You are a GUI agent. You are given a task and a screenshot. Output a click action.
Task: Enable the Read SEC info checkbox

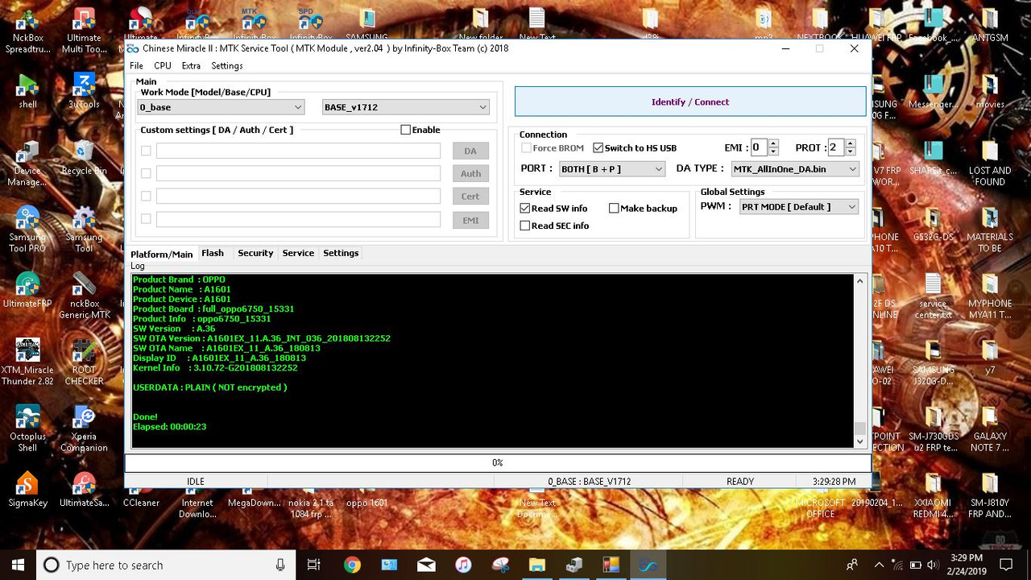(x=525, y=226)
